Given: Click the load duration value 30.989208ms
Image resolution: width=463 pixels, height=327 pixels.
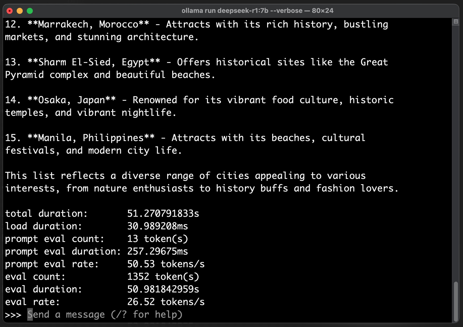Looking at the screenshot, I should pyautogui.click(x=158, y=226).
